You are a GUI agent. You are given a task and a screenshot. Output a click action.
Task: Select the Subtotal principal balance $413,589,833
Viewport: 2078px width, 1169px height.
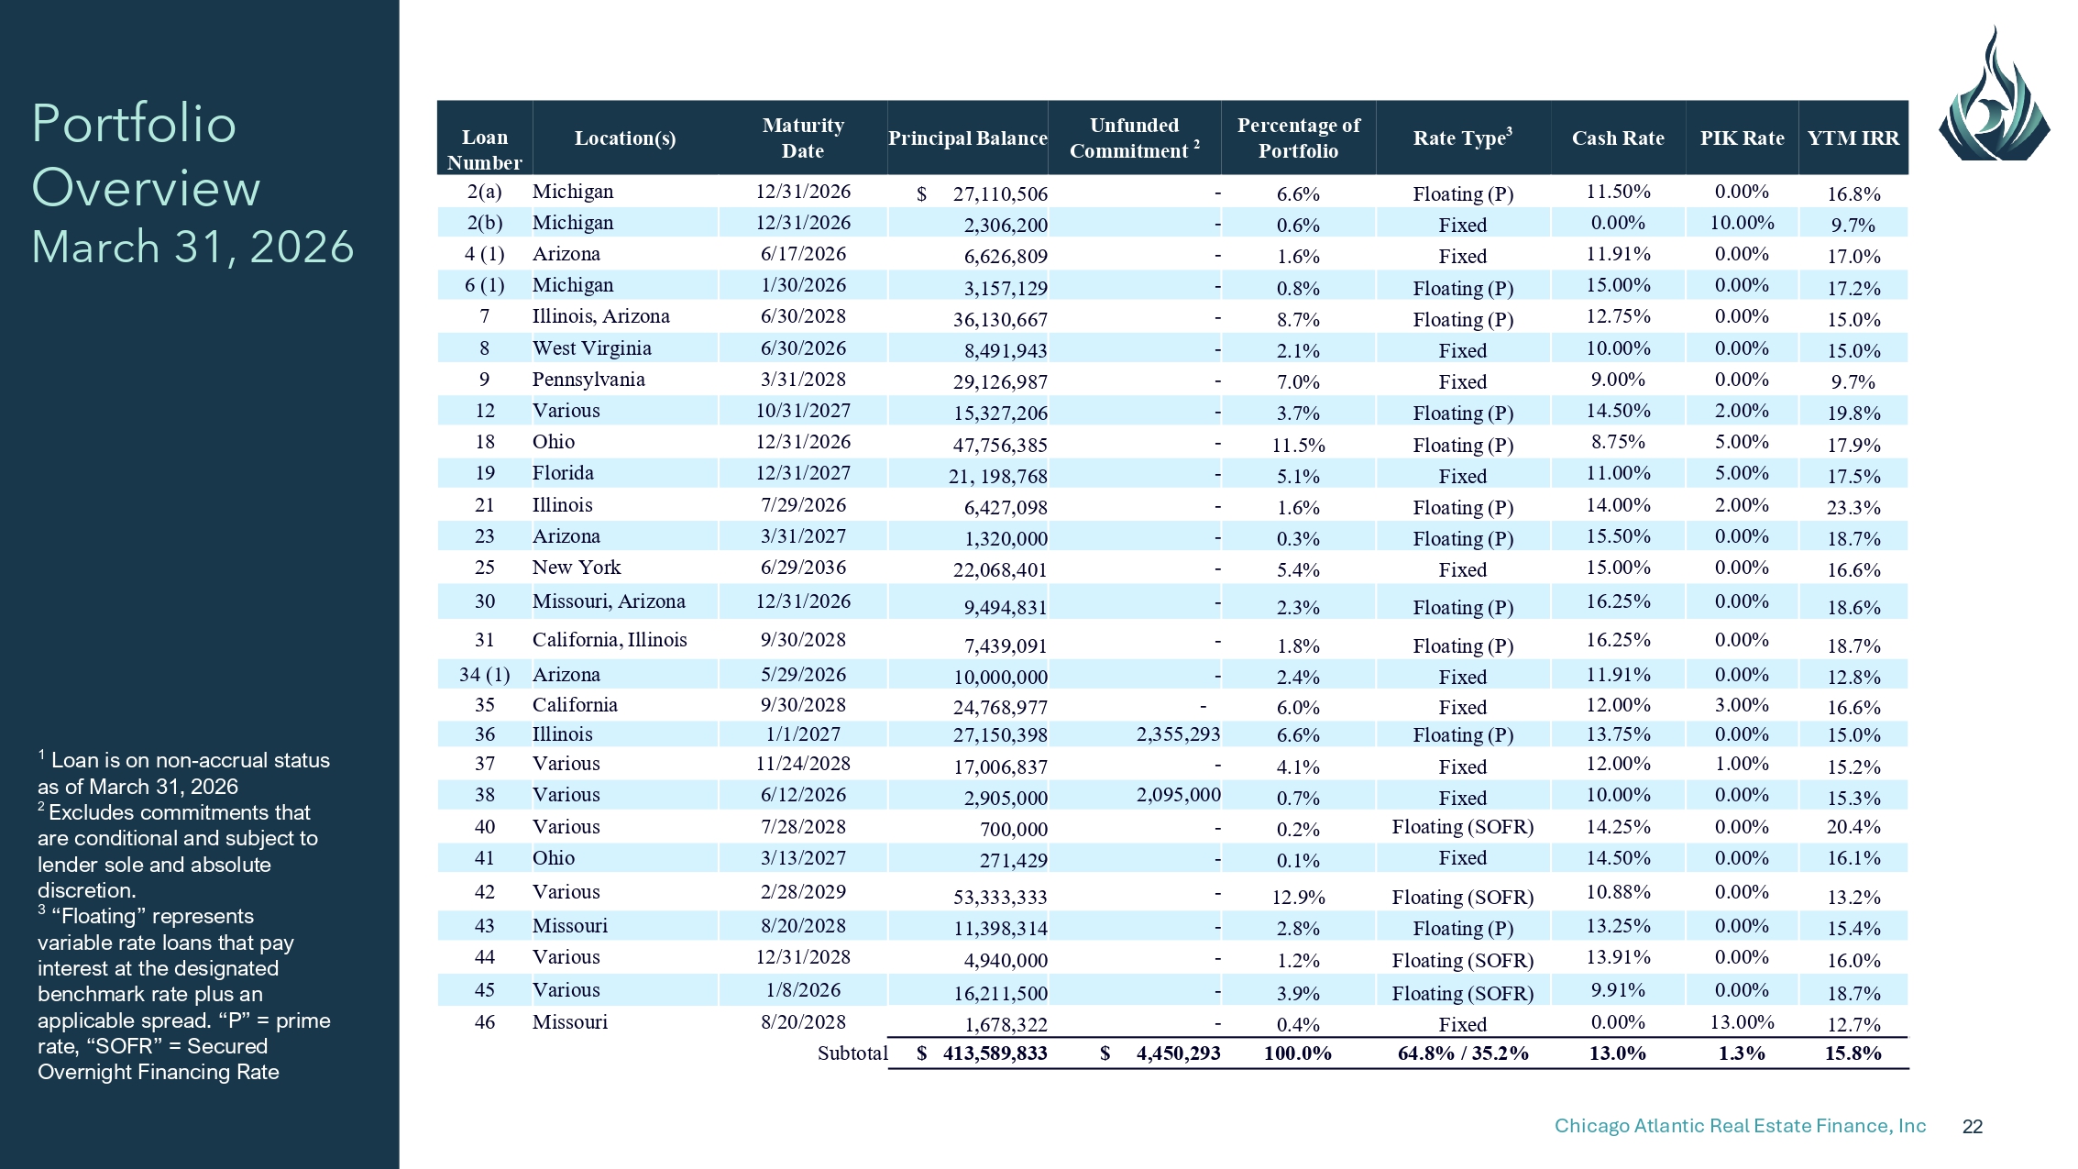(x=982, y=1053)
